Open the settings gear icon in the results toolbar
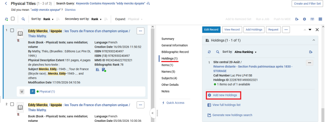Viewport: 325px width, 122px height. [304, 19]
